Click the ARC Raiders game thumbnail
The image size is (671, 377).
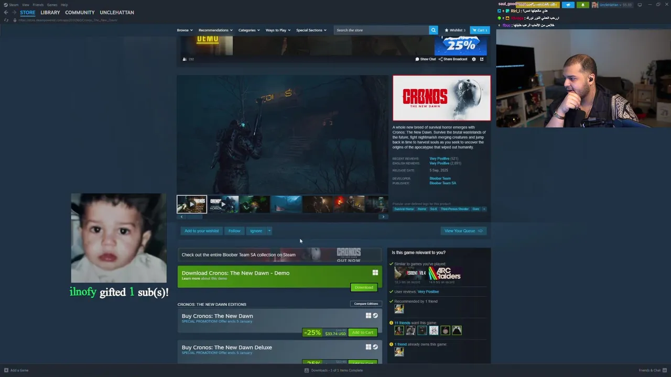[x=445, y=273]
